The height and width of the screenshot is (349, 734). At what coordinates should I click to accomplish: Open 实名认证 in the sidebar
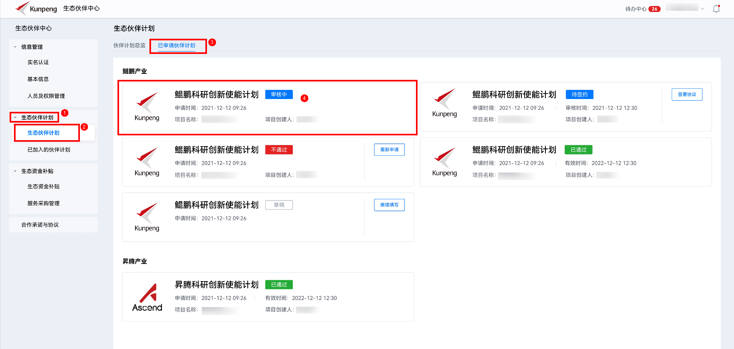coord(38,62)
